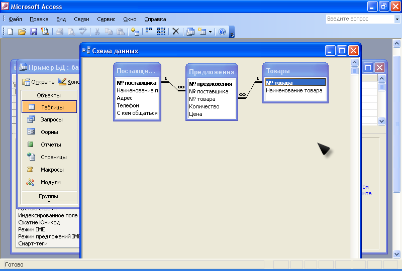The height and width of the screenshot is (271, 402).
Task: Select Страницы in the objects list
Action: click(49, 157)
